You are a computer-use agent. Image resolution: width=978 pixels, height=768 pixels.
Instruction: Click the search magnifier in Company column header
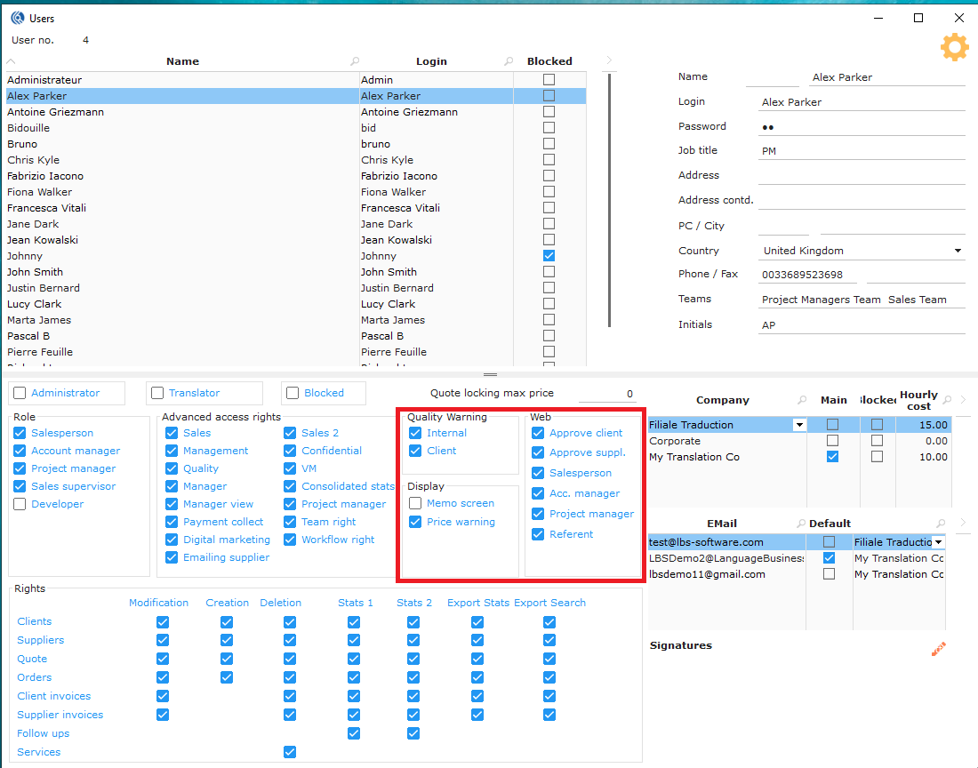803,400
